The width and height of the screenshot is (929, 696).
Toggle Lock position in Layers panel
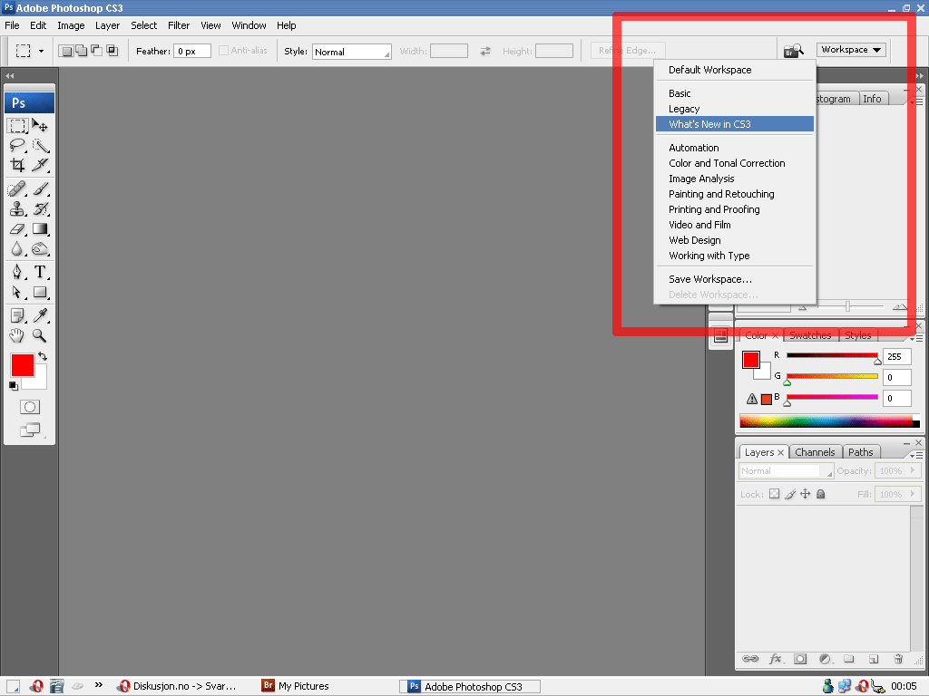point(806,494)
